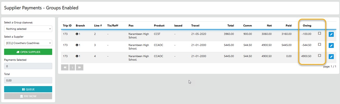Go to the previous results page arrow
Image resolution: width=340 pixels, height=104 pixels.
tap(65, 67)
